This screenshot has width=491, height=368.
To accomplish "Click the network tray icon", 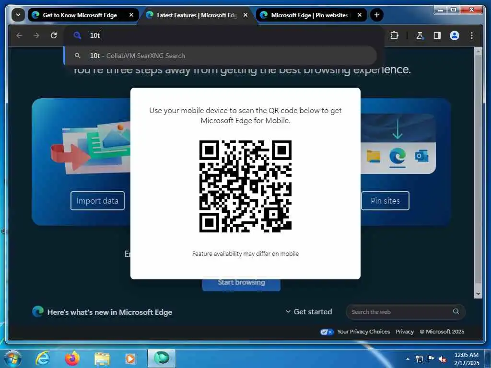I will [x=419, y=359].
